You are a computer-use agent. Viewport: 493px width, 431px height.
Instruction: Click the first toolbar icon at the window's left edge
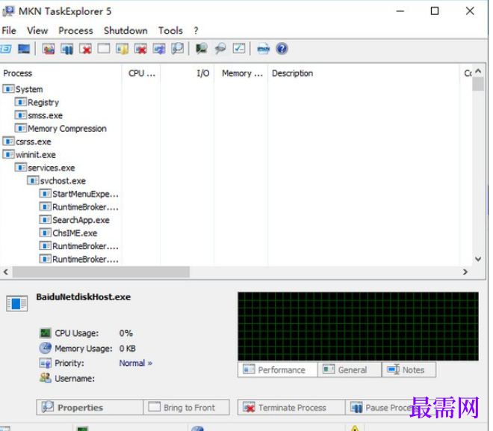(6, 49)
